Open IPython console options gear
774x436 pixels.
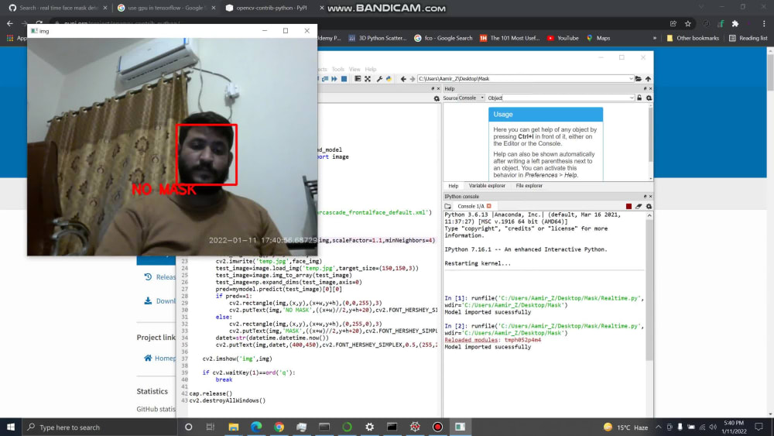tap(649, 206)
